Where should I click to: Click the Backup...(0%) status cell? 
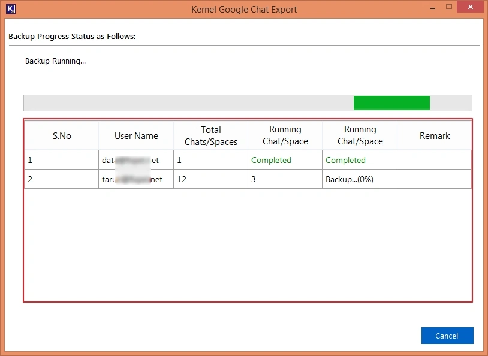360,179
